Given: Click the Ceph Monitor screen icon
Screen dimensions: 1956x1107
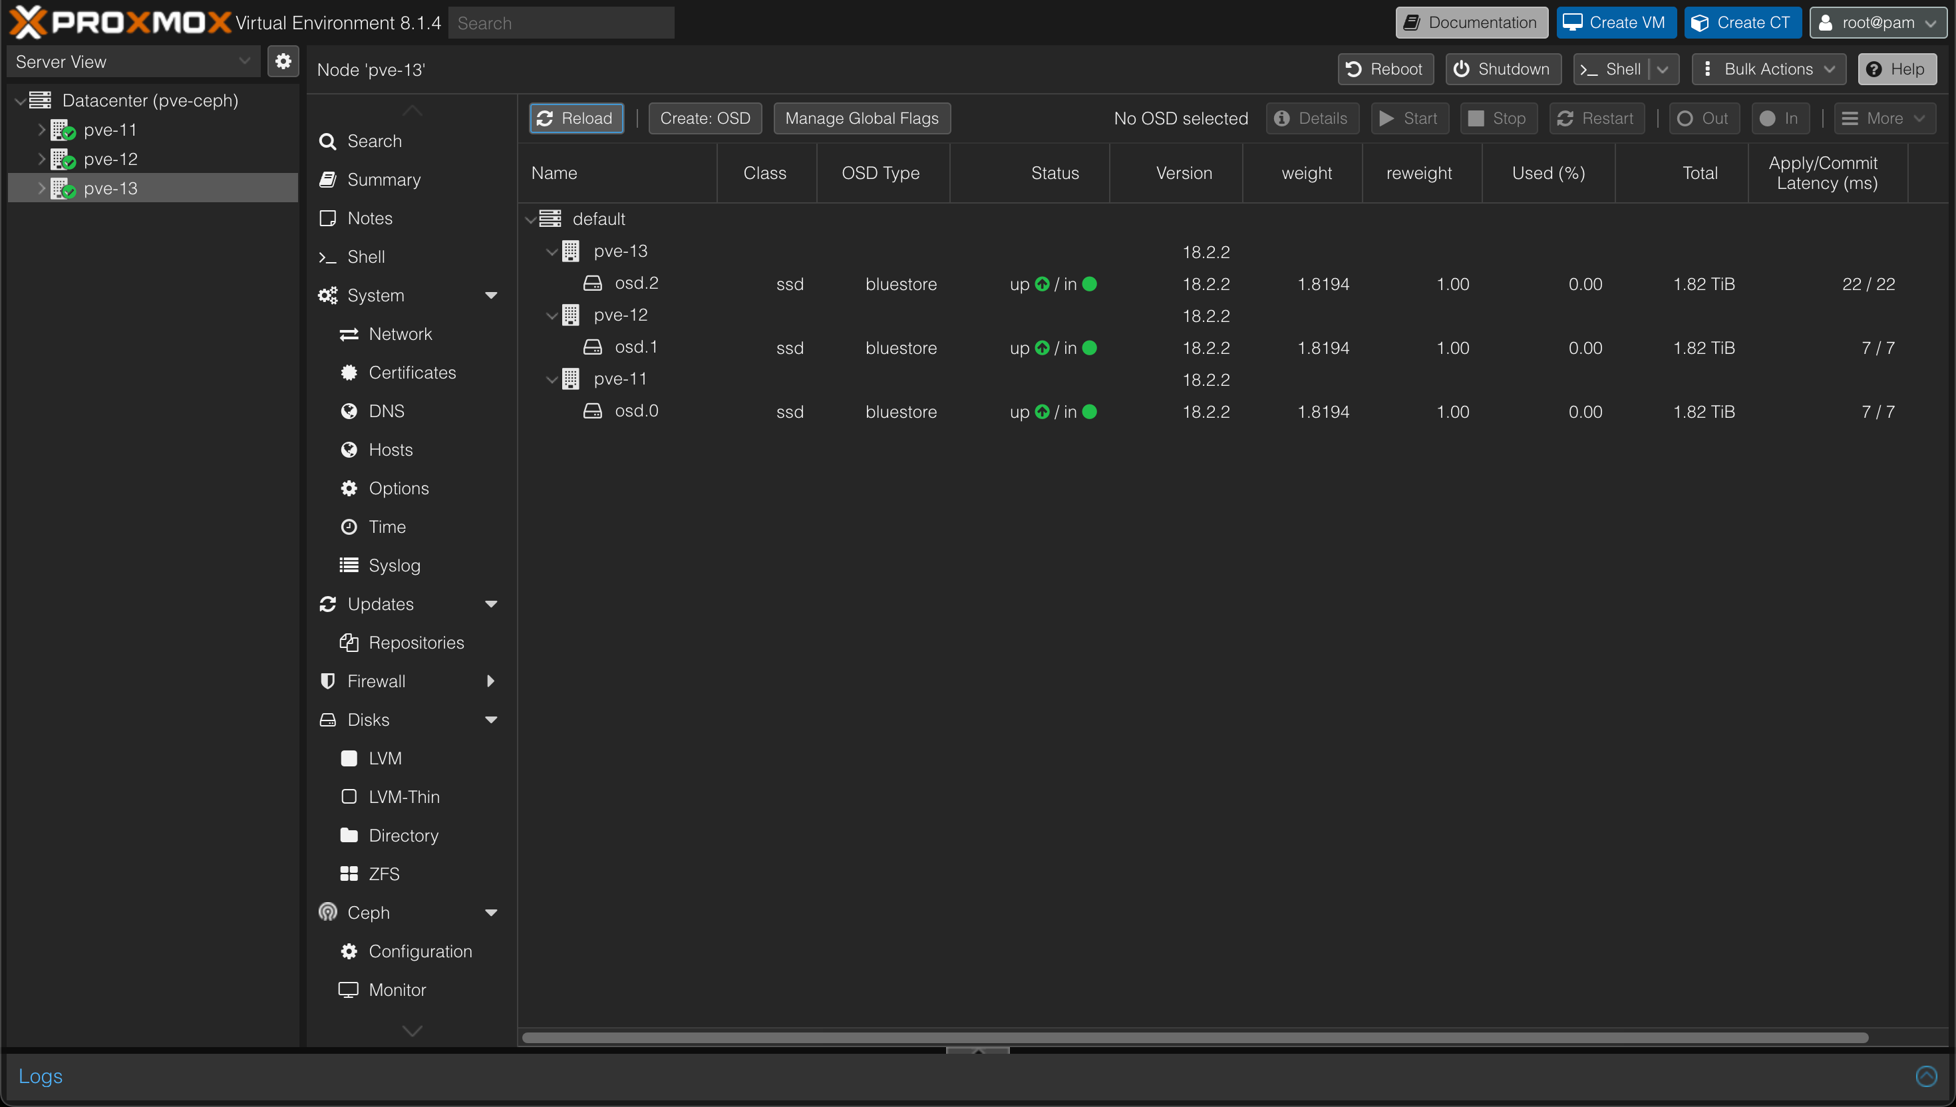Looking at the screenshot, I should 348,990.
